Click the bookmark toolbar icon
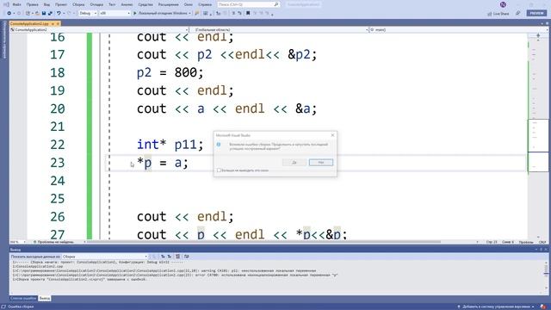 click(248, 14)
